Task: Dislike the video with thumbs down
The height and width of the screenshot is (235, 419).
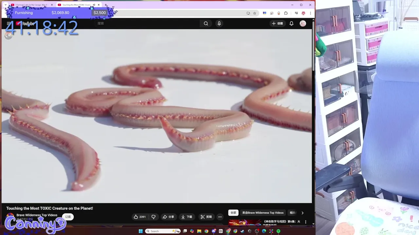Action: (x=153, y=217)
